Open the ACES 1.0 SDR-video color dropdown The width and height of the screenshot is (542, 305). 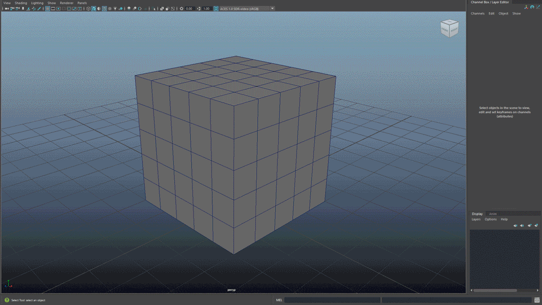(273, 9)
